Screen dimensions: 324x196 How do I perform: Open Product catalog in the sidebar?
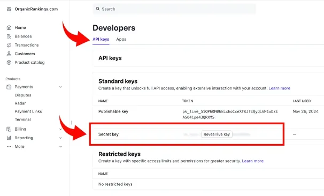[29, 62]
